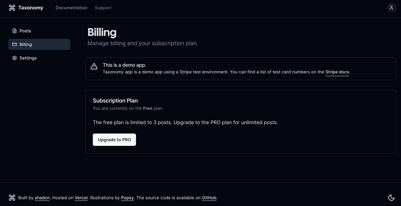Open the user account avatar menu

click(391, 8)
